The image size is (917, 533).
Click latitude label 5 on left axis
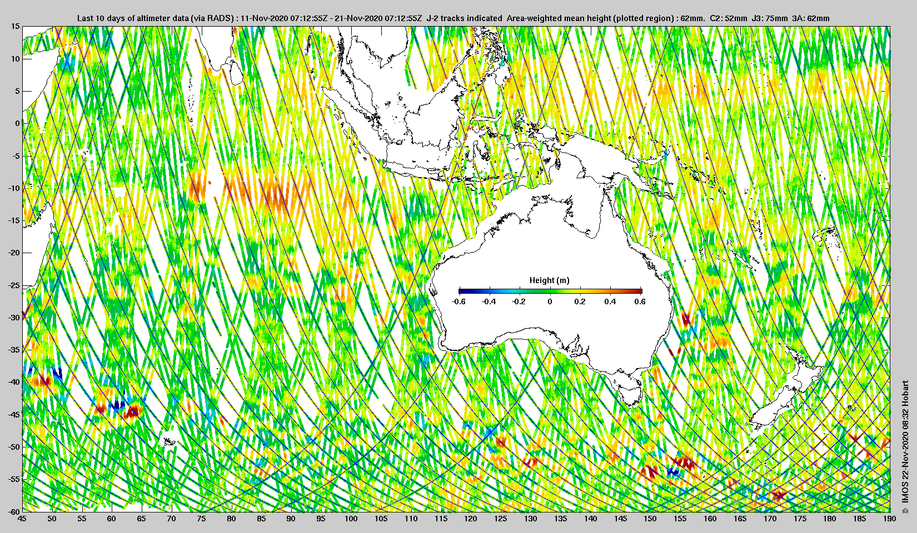[18, 91]
